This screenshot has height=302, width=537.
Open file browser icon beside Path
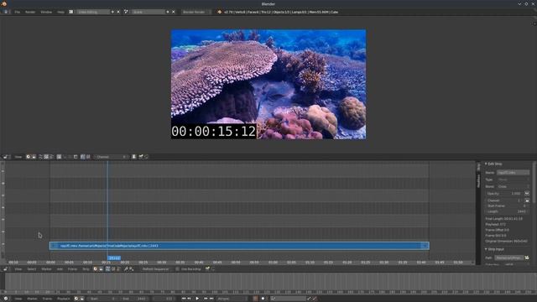coord(527,258)
